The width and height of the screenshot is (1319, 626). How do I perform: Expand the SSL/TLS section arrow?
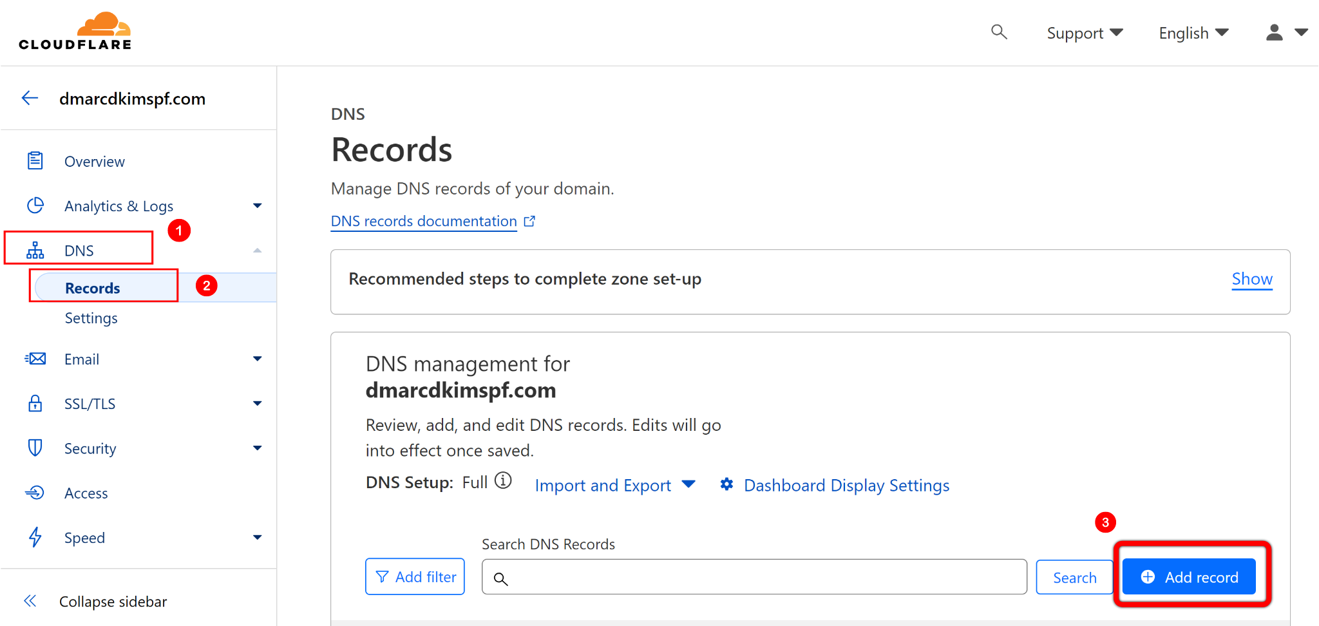[258, 403]
